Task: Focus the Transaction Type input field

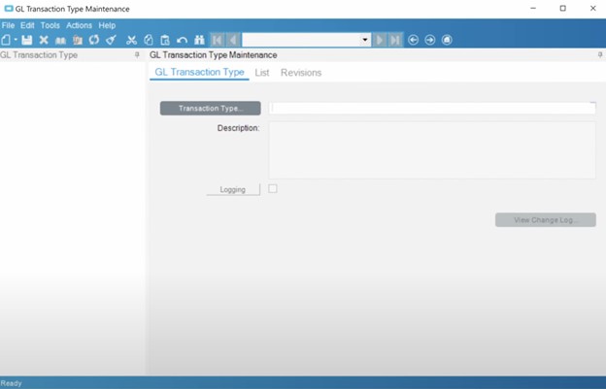Action: point(432,109)
